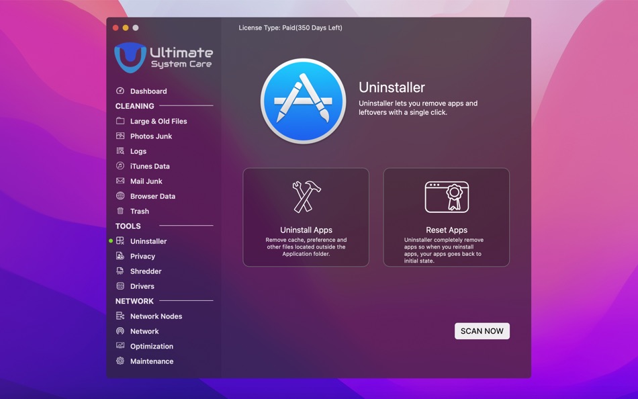Click the SCAN NOW button
Viewport: 638px width, 399px height.
[x=482, y=331]
